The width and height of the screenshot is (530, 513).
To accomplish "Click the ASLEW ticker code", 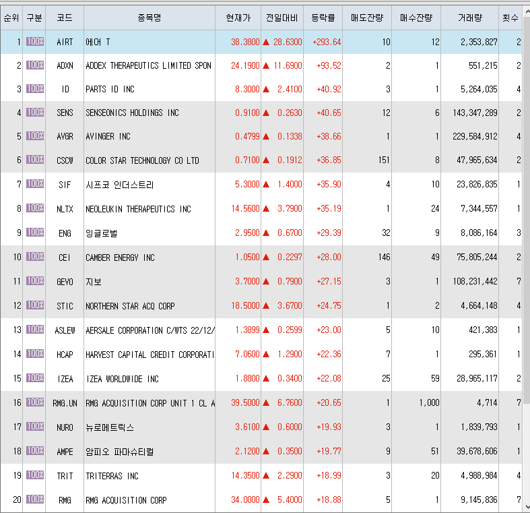I will [65, 330].
